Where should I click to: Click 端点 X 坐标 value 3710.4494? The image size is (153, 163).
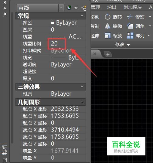coord(68,130)
